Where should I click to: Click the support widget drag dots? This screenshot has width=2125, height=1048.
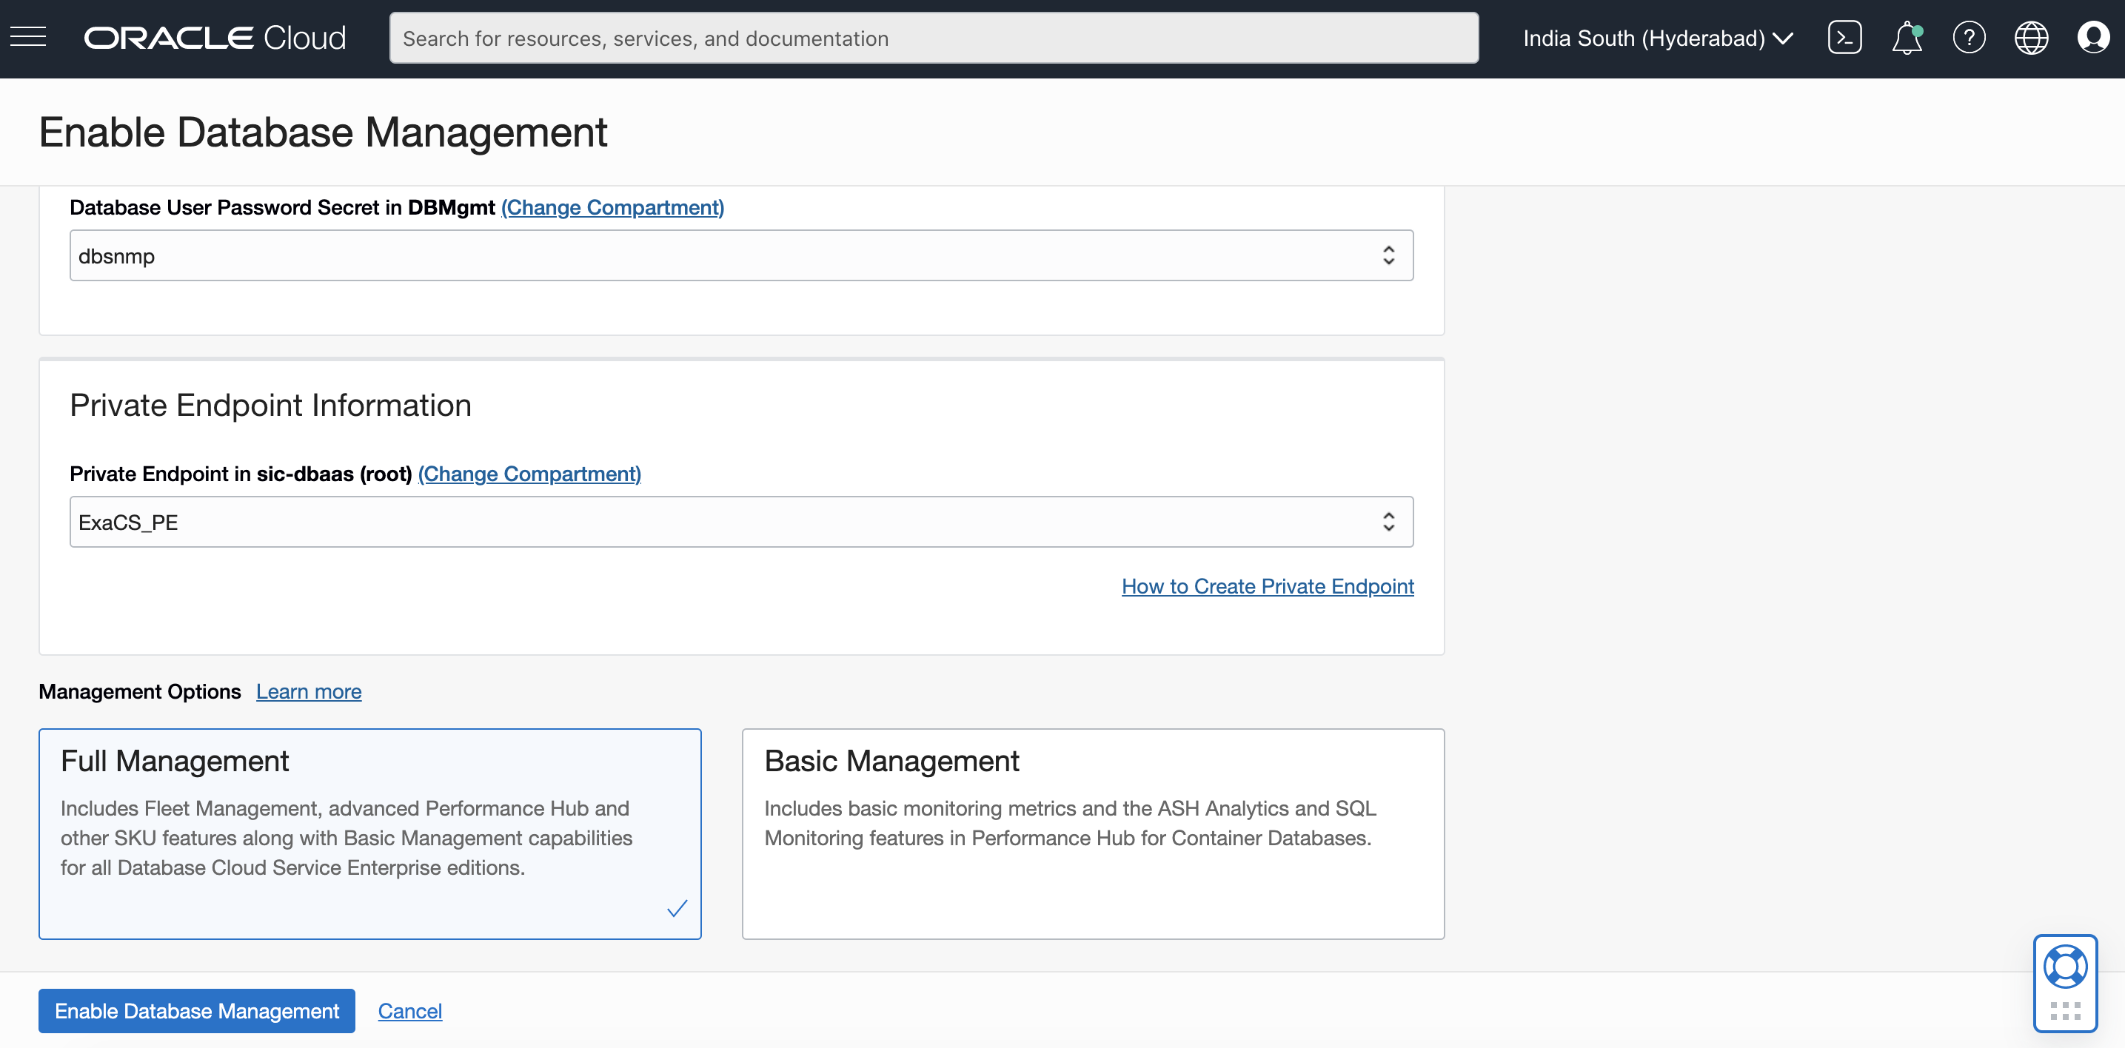click(x=2065, y=1011)
